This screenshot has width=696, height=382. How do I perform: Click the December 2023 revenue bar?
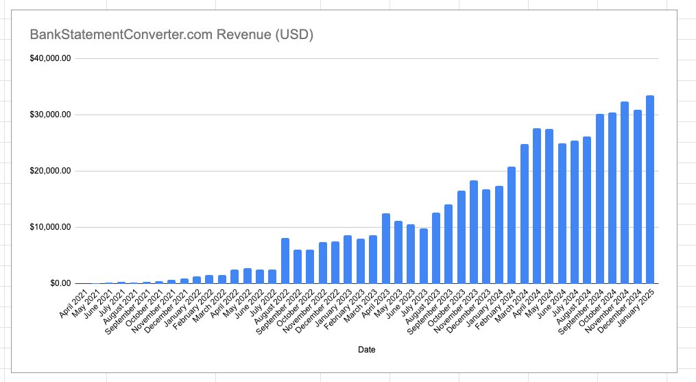486,237
